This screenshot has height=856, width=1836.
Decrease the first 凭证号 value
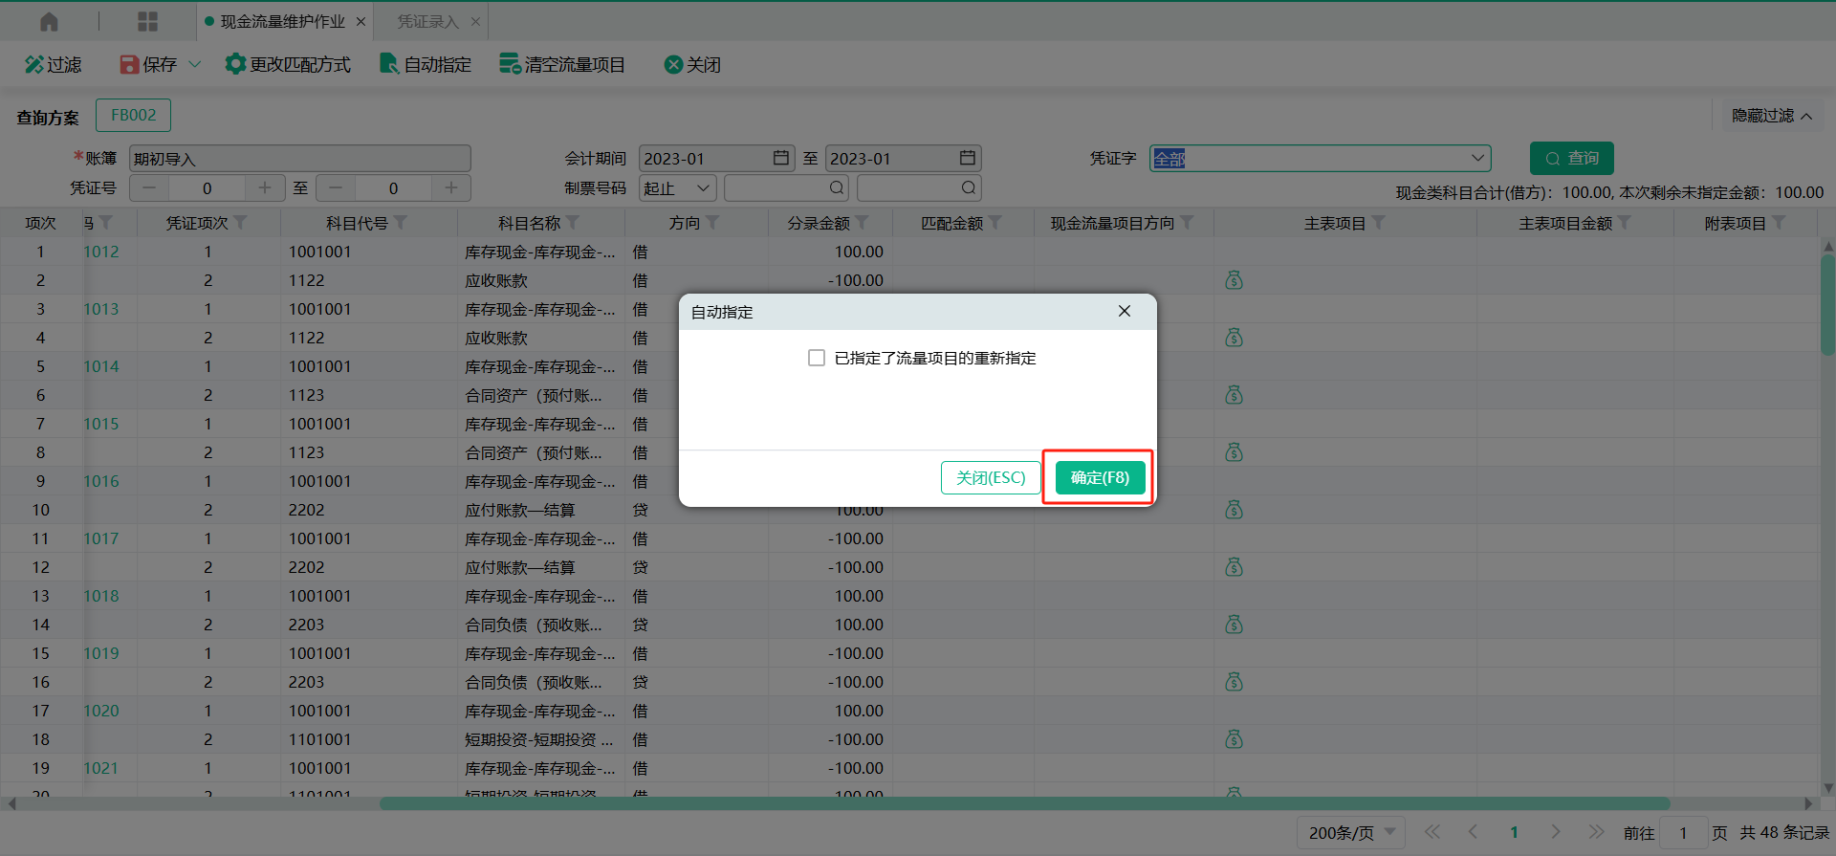(149, 187)
